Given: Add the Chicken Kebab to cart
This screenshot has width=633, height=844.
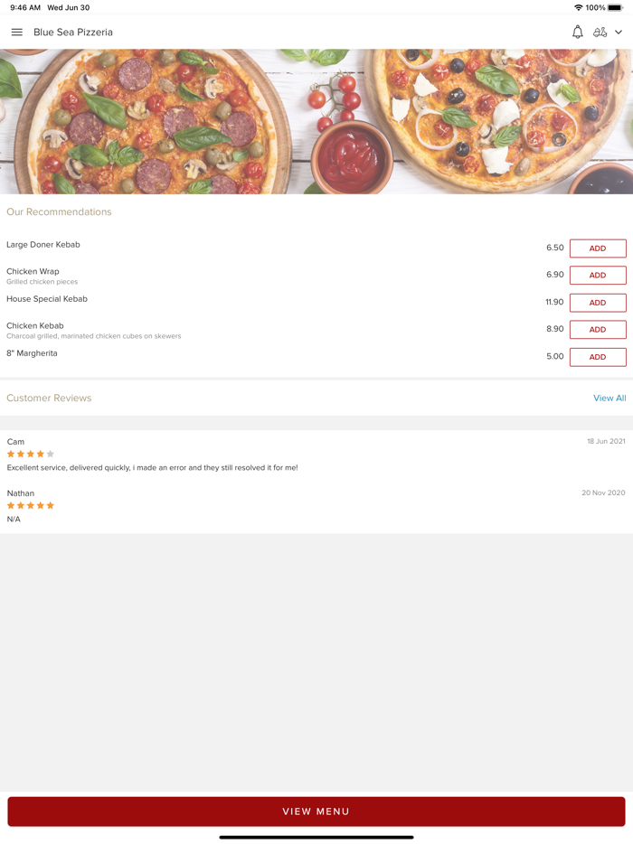Looking at the screenshot, I should pos(597,329).
